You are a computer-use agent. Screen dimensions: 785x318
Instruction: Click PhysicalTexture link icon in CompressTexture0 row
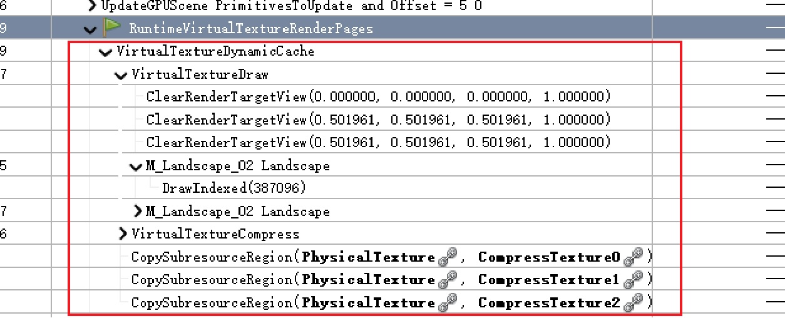pyautogui.click(x=446, y=257)
